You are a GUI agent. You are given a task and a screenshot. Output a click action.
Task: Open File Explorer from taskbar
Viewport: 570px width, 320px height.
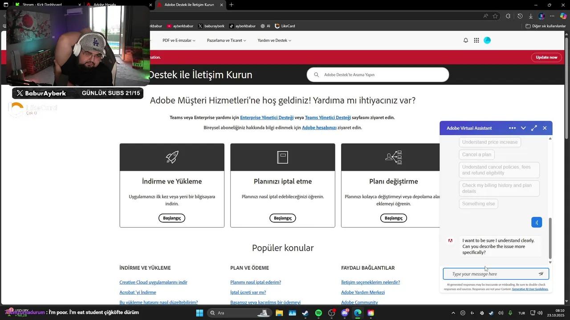[279, 313]
